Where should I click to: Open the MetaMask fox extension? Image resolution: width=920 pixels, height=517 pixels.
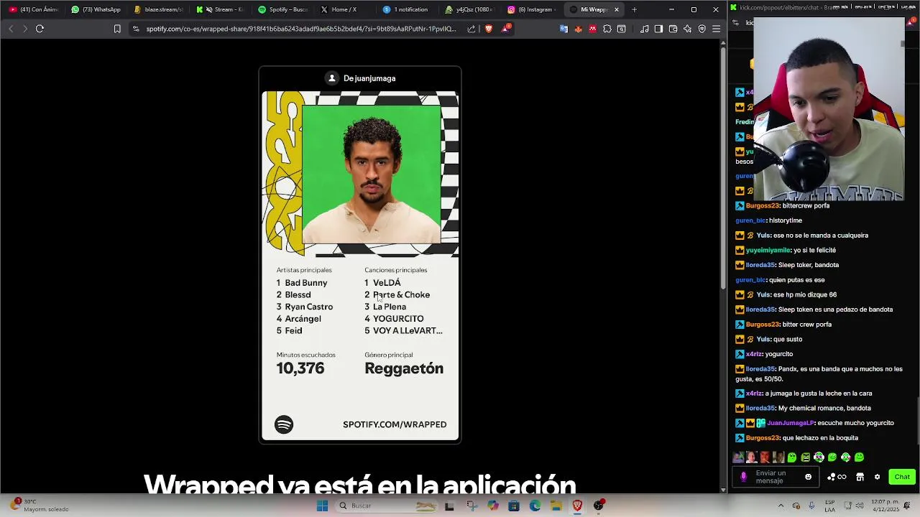pyautogui.click(x=578, y=29)
